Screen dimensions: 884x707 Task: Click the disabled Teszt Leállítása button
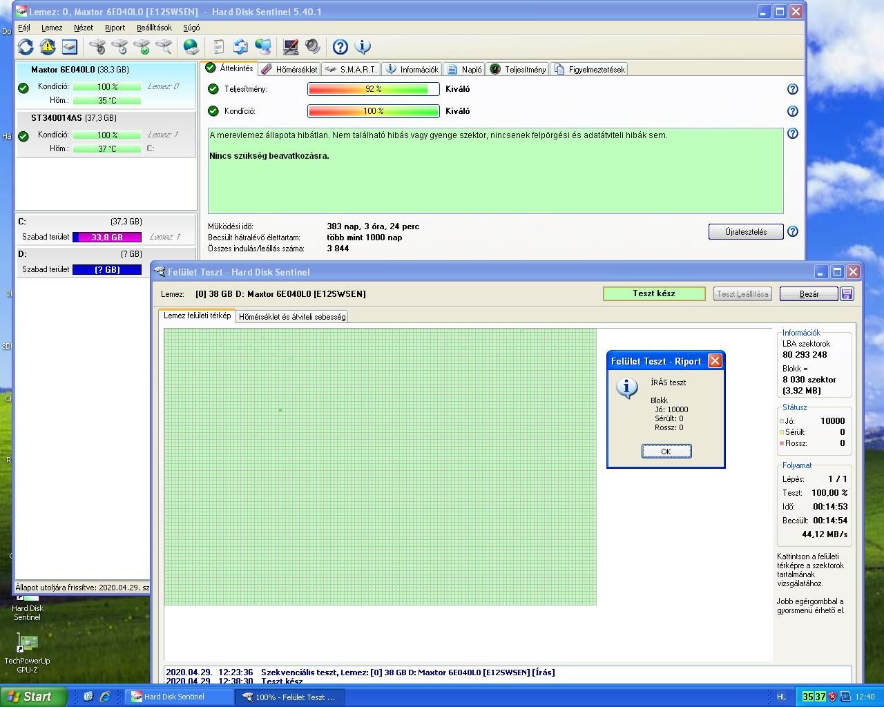pos(742,293)
